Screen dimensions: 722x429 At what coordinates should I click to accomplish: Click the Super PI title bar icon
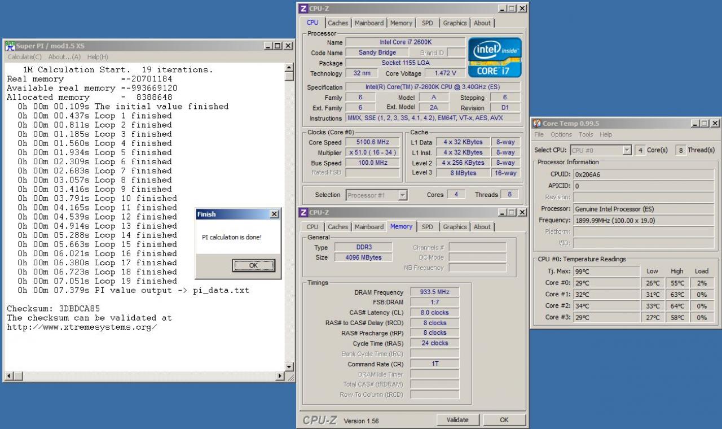10,46
